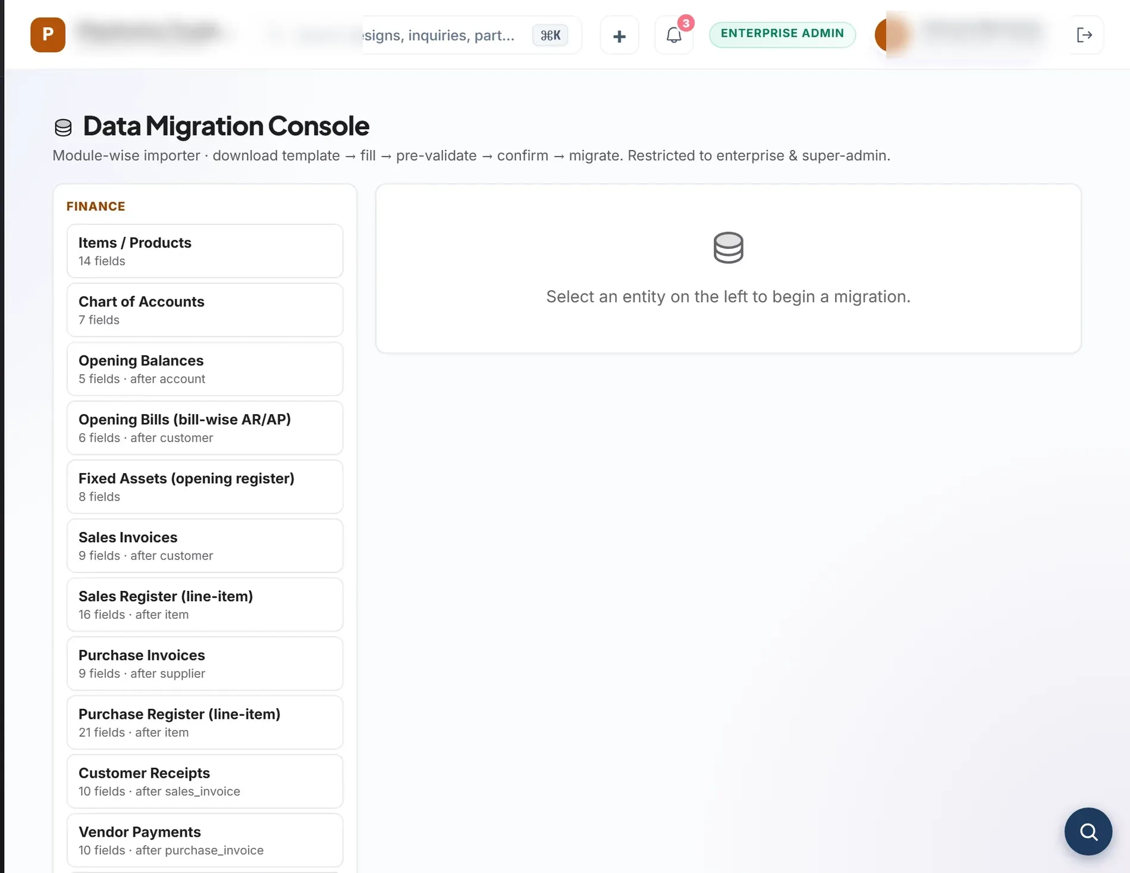Screen dimensions: 1130x873
Task: Select the Opening Balances entity
Action: pyautogui.click(x=205, y=369)
